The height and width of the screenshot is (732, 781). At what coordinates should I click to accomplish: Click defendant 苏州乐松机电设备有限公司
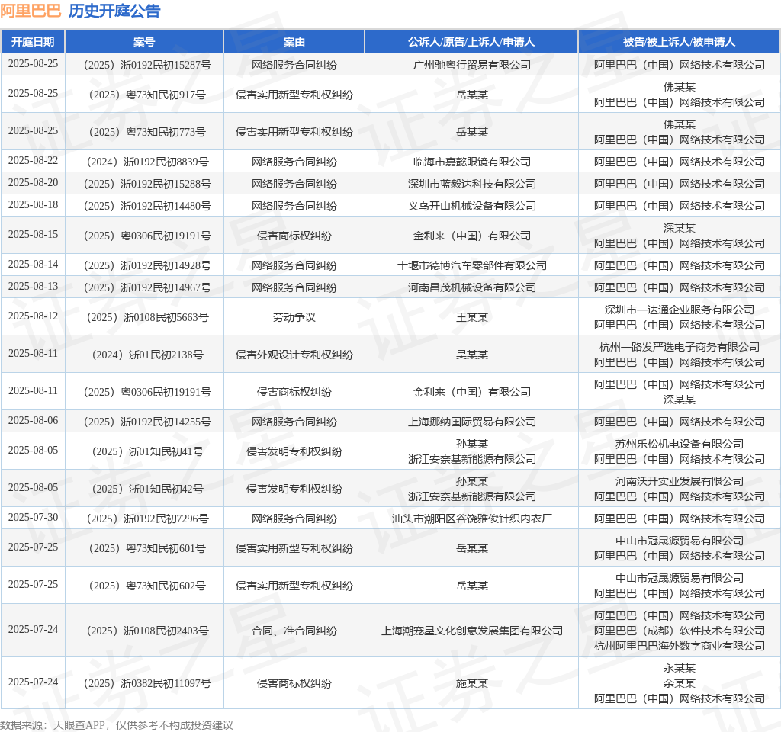pyautogui.click(x=679, y=444)
